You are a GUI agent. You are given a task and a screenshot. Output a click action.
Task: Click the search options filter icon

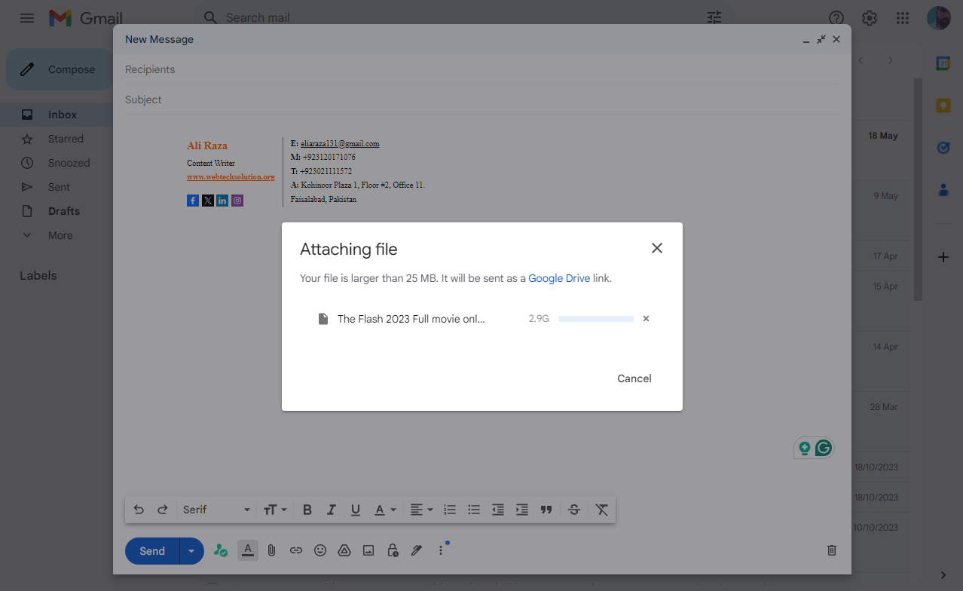point(714,17)
